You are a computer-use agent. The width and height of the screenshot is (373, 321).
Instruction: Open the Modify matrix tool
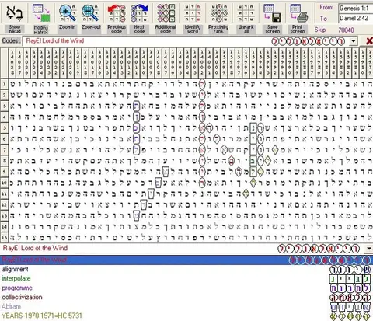point(41,13)
